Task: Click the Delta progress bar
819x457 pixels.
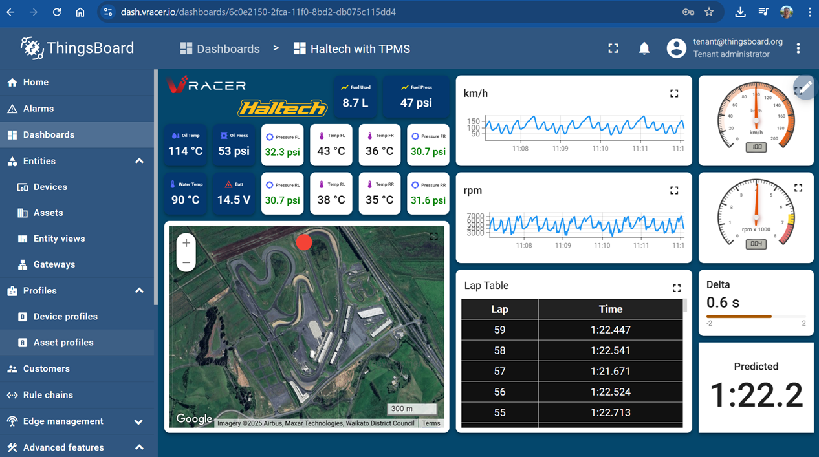Action: coord(756,317)
